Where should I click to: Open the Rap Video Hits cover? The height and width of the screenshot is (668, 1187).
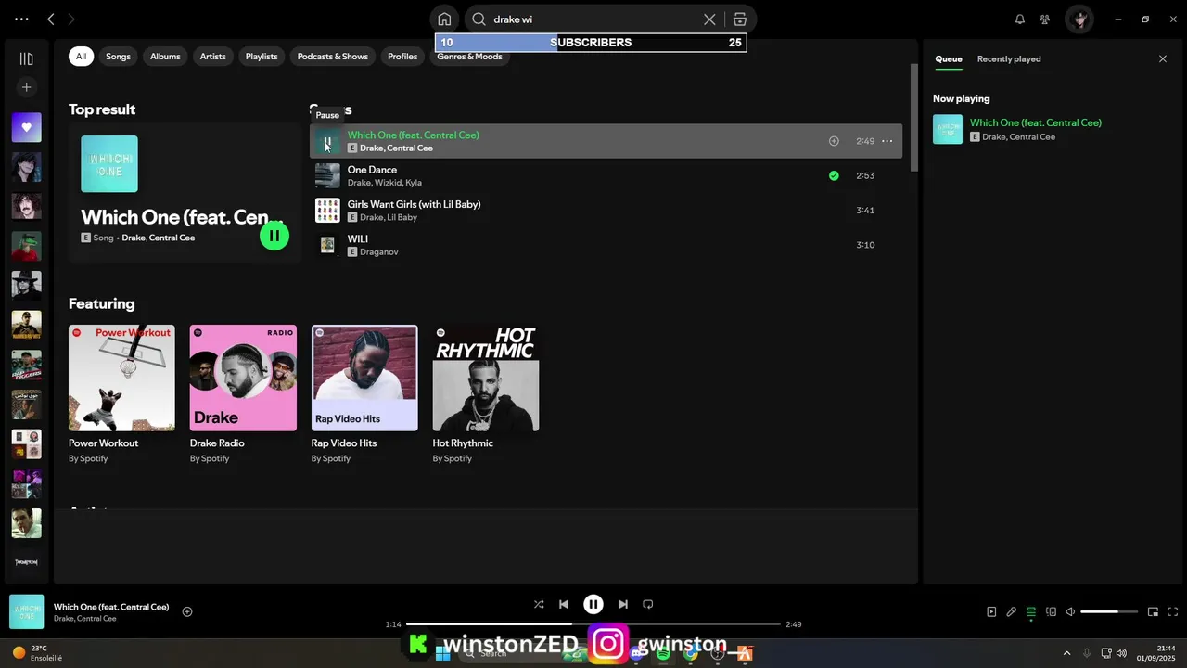click(364, 378)
